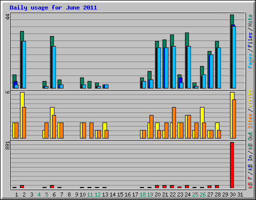Click the green hits bar for day 11
The height and width of the screenshot is (200, 256).
pos(89,84)
